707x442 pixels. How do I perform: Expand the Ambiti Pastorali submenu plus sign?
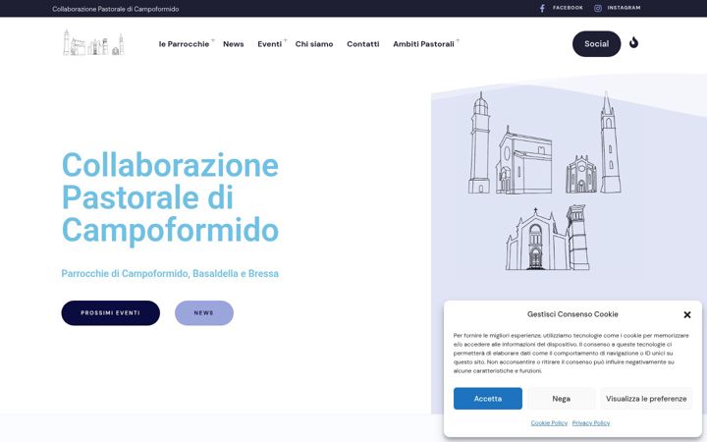point(458,40)
